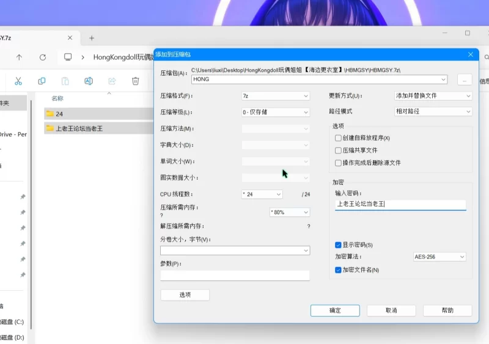This screenshot has width=489, height=344.
Task: Click the This PC monitor icon in address bar
Action: click(68, 57)
